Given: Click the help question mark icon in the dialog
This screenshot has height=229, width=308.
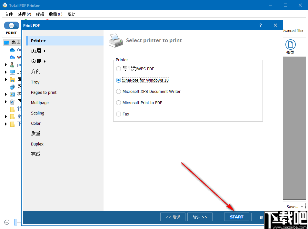Looking at the screenshot, I should 260,25.
